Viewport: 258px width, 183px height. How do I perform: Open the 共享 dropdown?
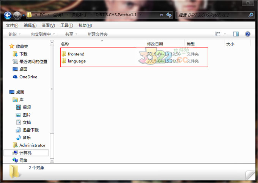71,34
